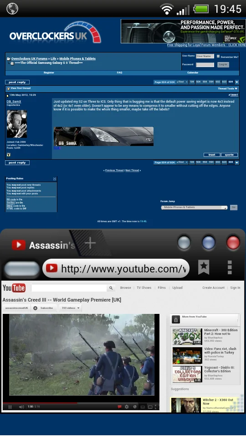The width and height of the screenshot is (246, 438).
Task: Click the youtube.com URL address bar
Action: click(116, 268)
